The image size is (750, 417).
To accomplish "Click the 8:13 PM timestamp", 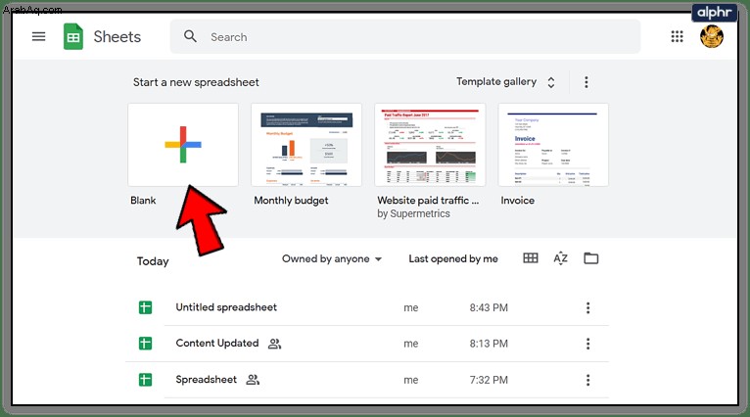I will [x=489, y=344].
